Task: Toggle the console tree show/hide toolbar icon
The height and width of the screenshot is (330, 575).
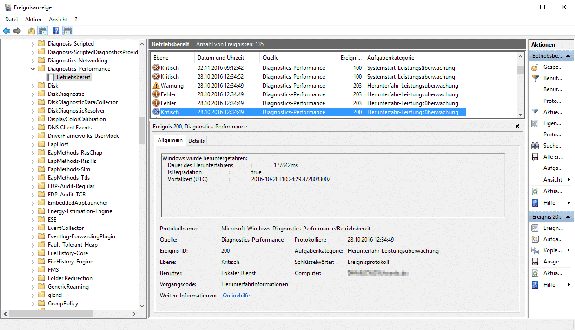Action: coord(42,31)
